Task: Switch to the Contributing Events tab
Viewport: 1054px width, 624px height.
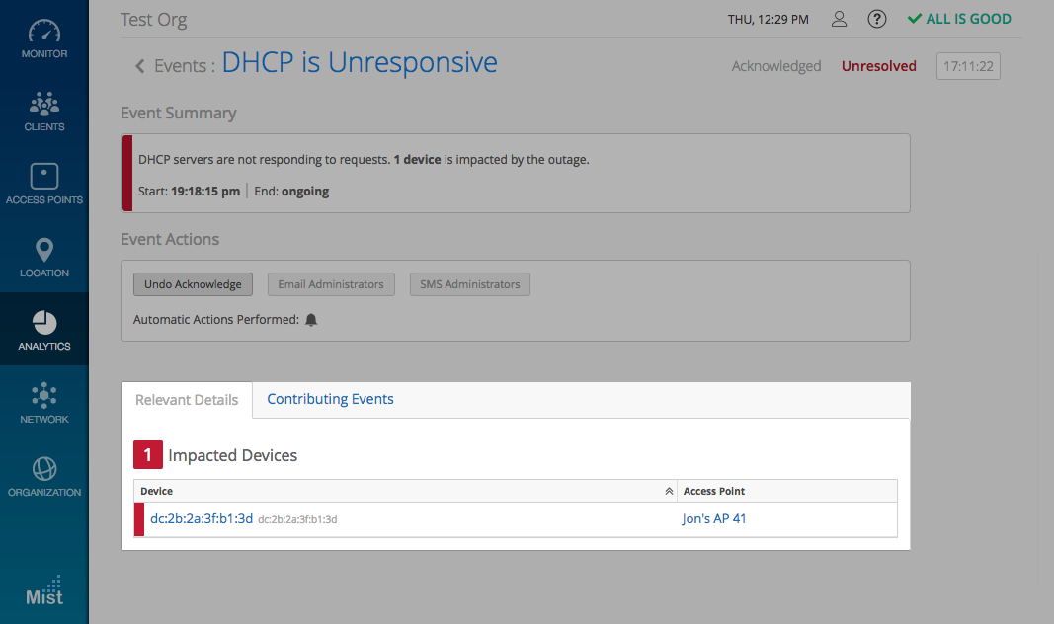Action: pyautogui.click(x=330, y=399)
